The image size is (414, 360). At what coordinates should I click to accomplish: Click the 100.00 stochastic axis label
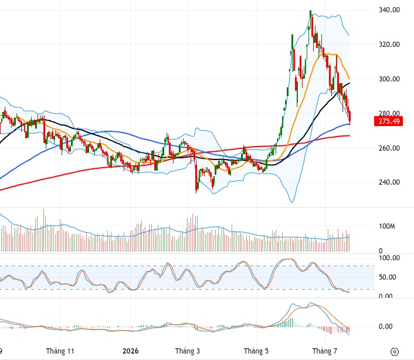(389, 258)
